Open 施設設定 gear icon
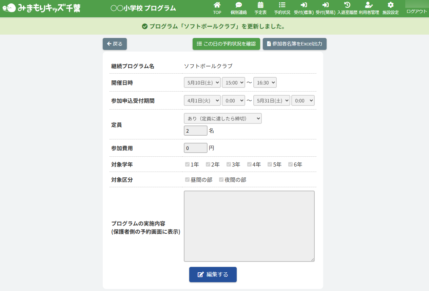 (x=390, y=5)
